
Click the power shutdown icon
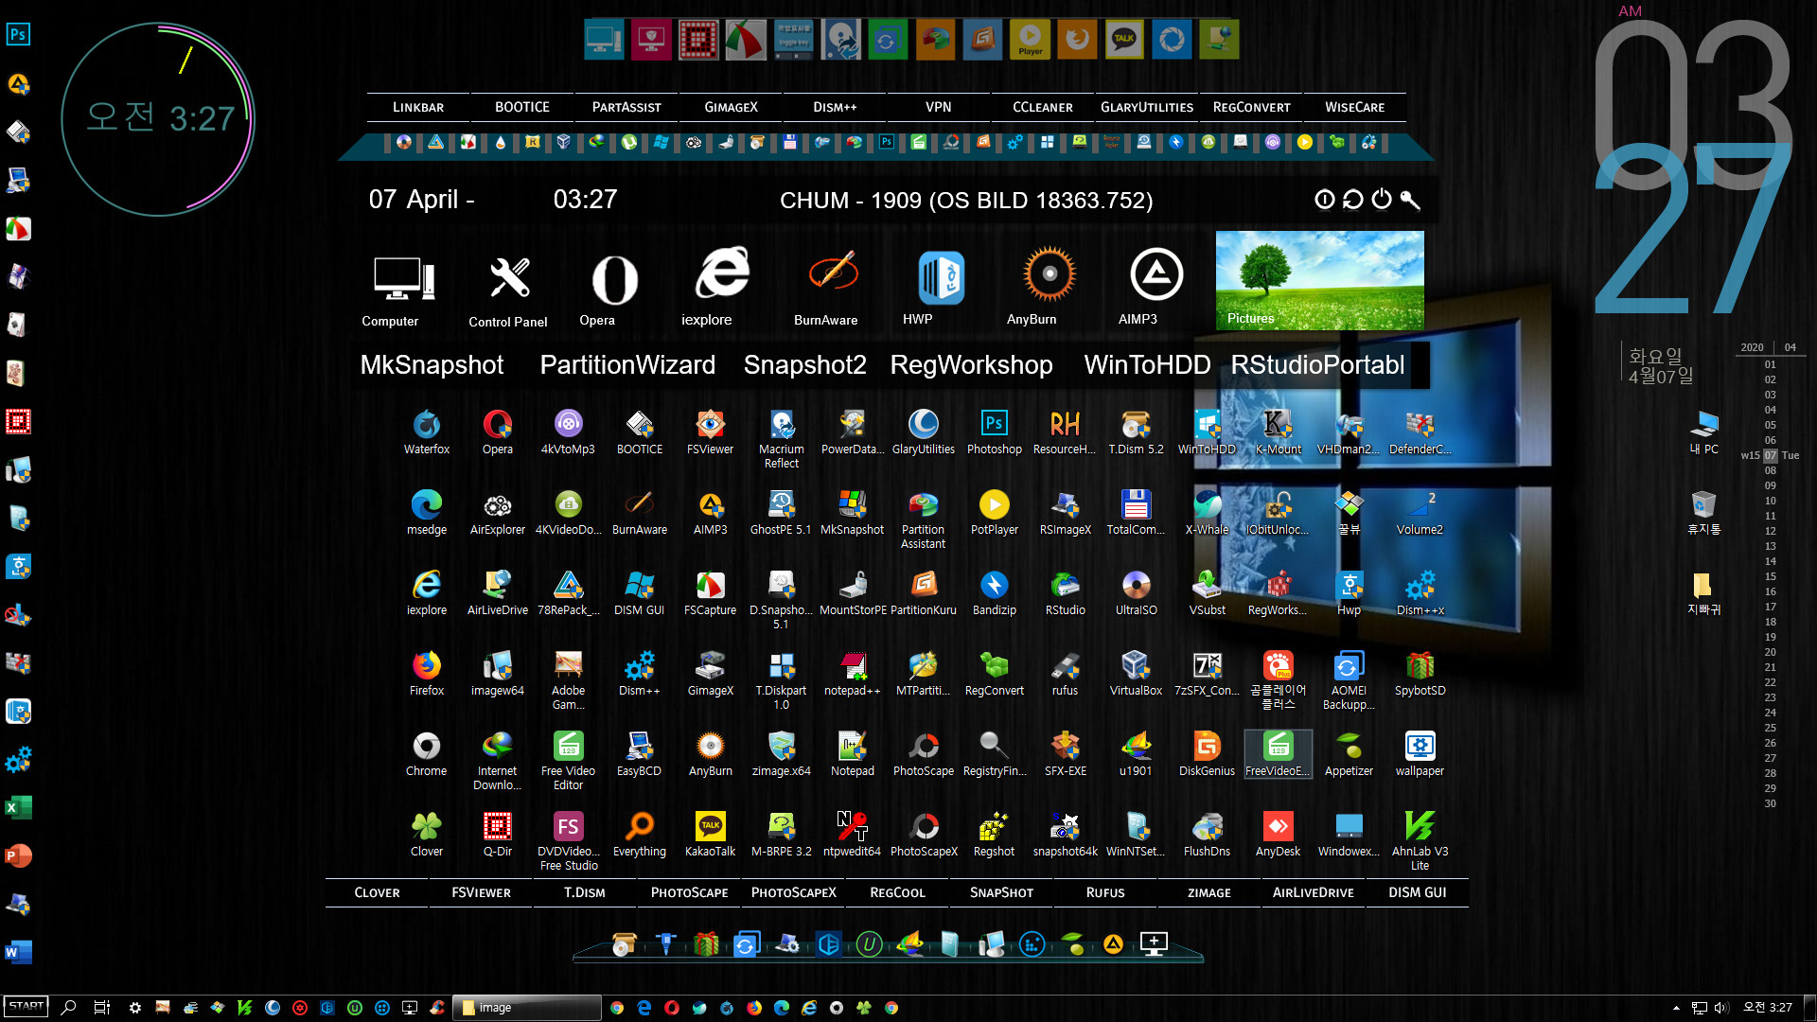tap(1382, 199)
